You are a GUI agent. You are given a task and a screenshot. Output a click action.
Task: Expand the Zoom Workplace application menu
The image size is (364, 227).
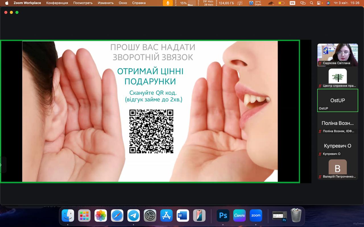[x=27, y=3]
